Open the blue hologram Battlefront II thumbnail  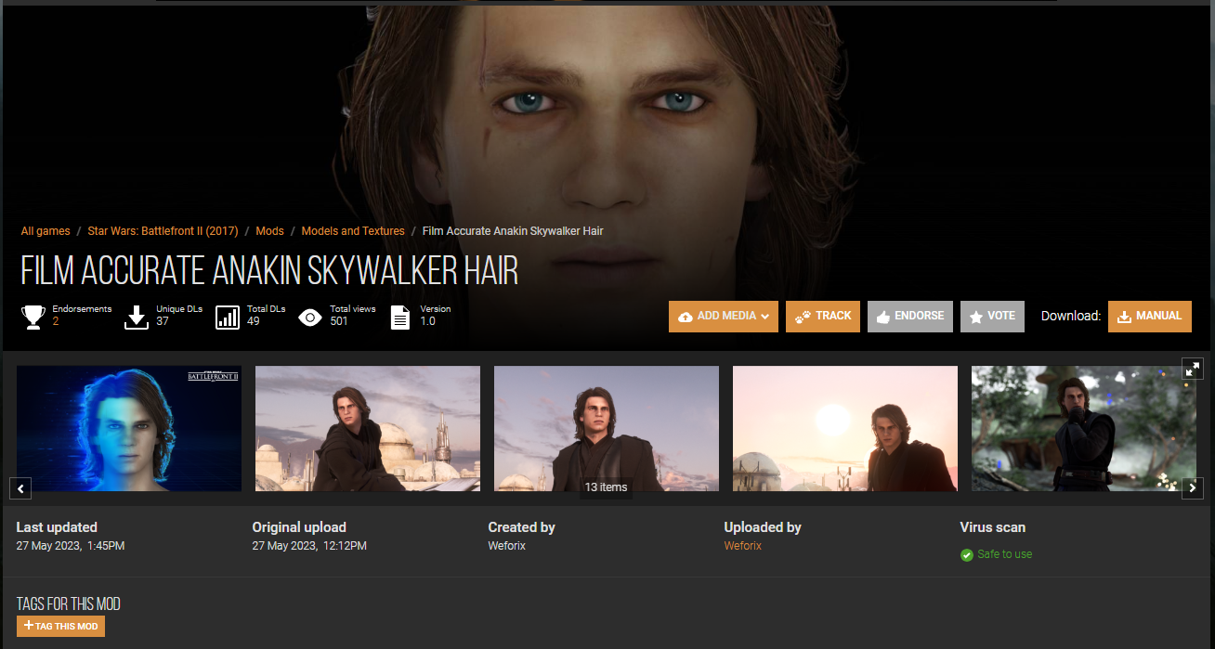tap(129, 428)
